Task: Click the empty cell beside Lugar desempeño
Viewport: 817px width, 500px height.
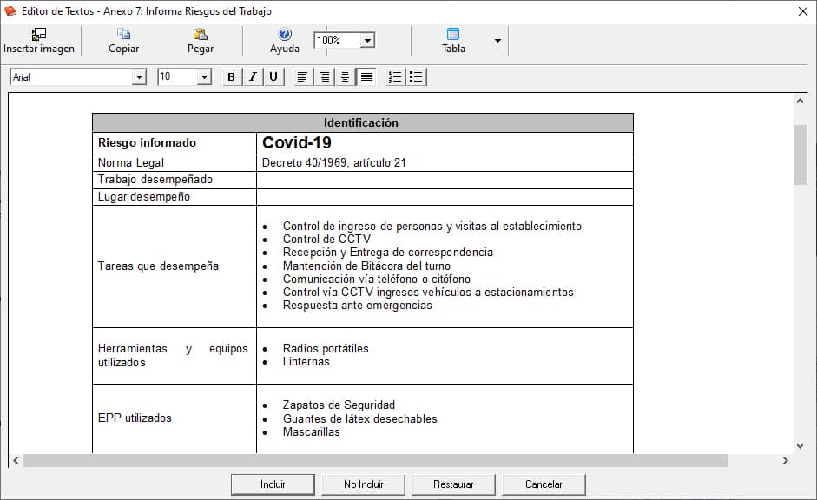Action: (445, 197)
